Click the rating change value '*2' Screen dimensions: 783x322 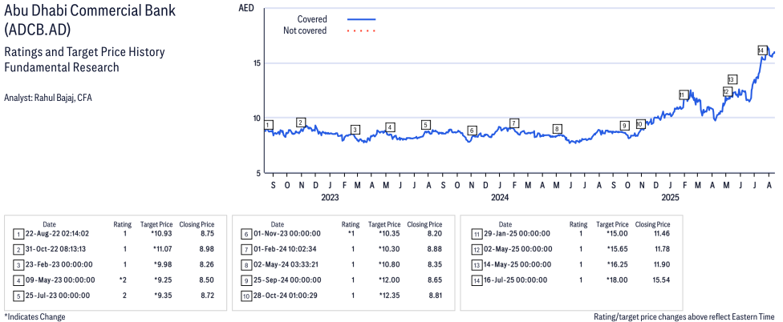[x=124, y=280]
